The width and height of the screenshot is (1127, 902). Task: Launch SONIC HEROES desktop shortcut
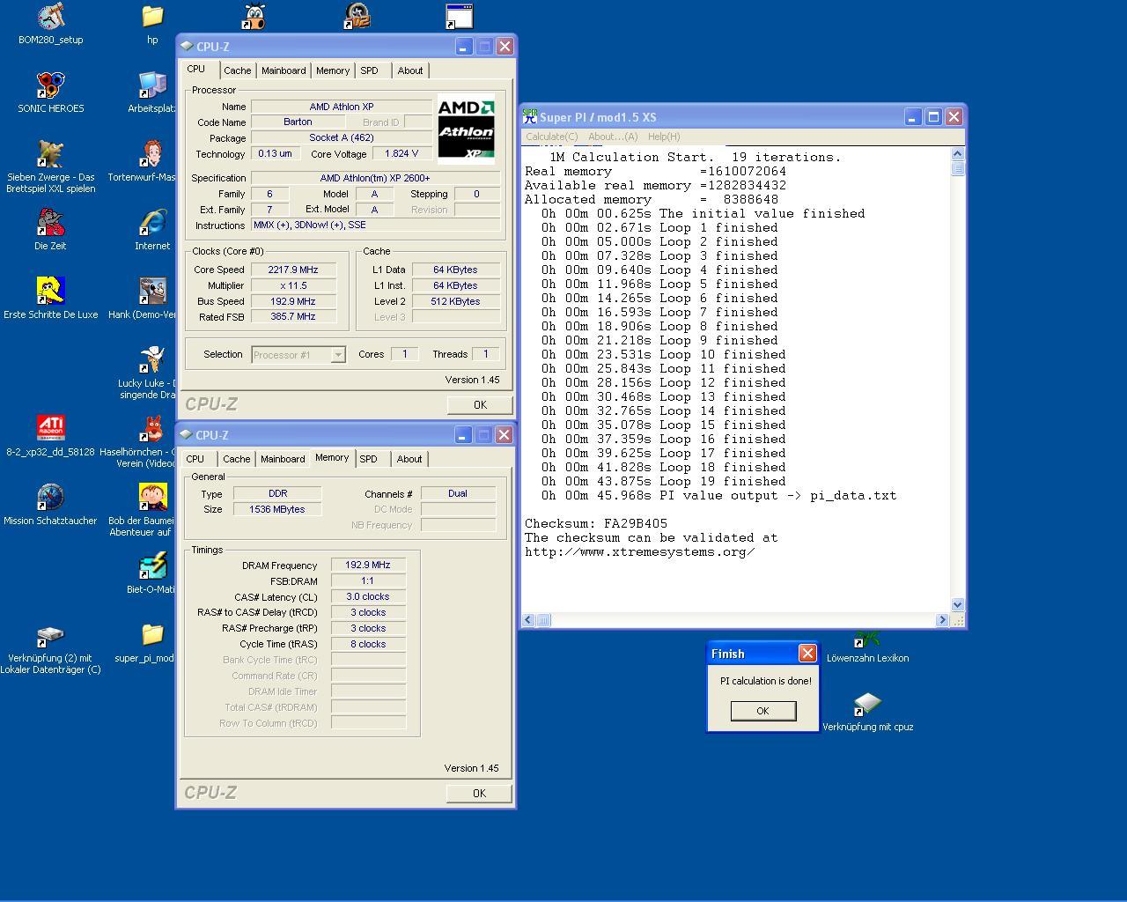(x=50, y=92)
